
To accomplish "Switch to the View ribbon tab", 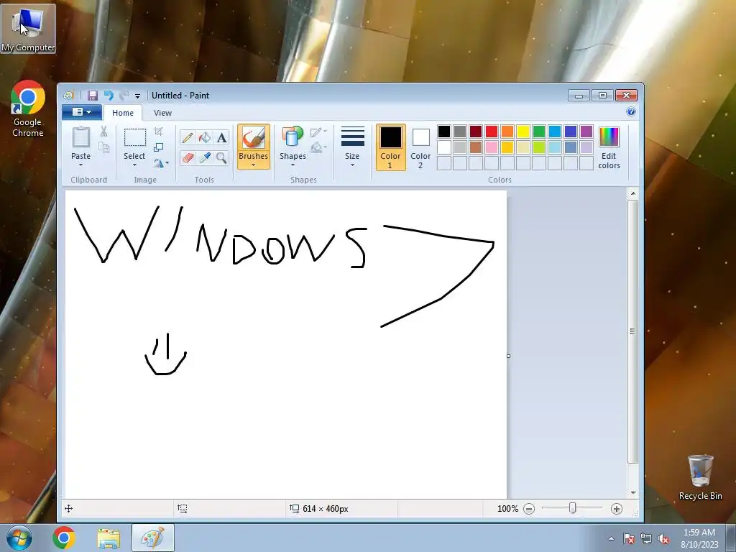I will (x=162, y=113).
